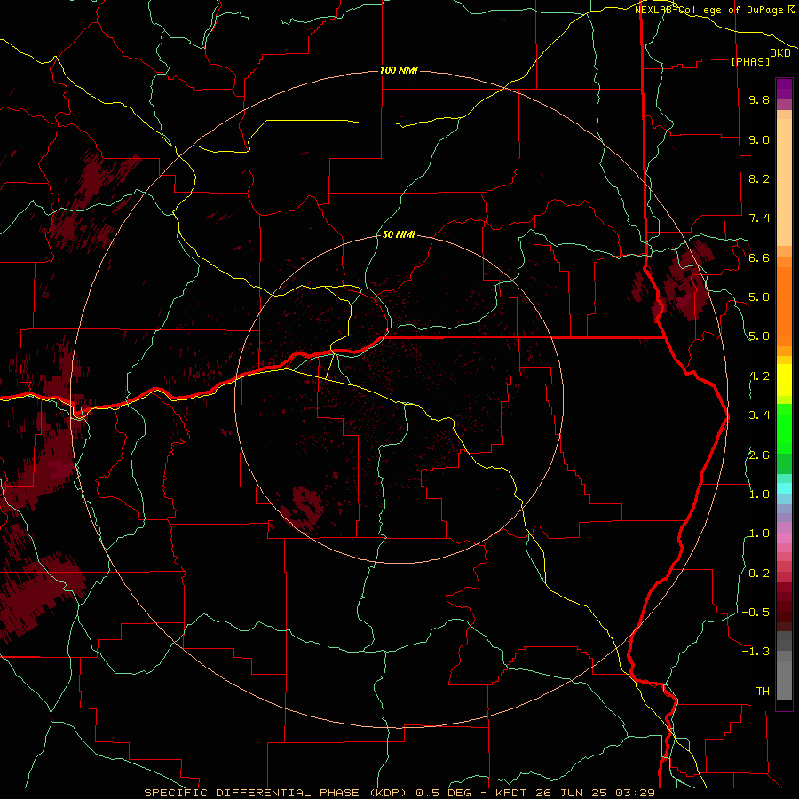Click the 4.2 legend value
Viewport: 799px width, 799px height.
coord(759,376)
